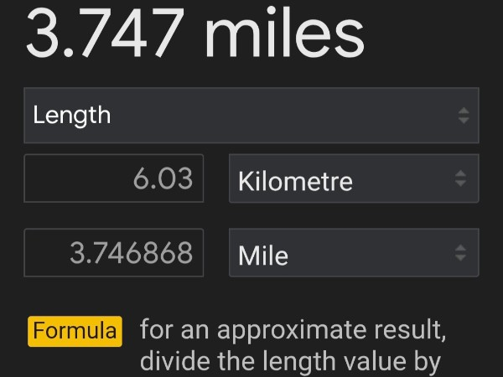
Task: Expand the Kilometre unit selector
Action: (x=353, y=178)
